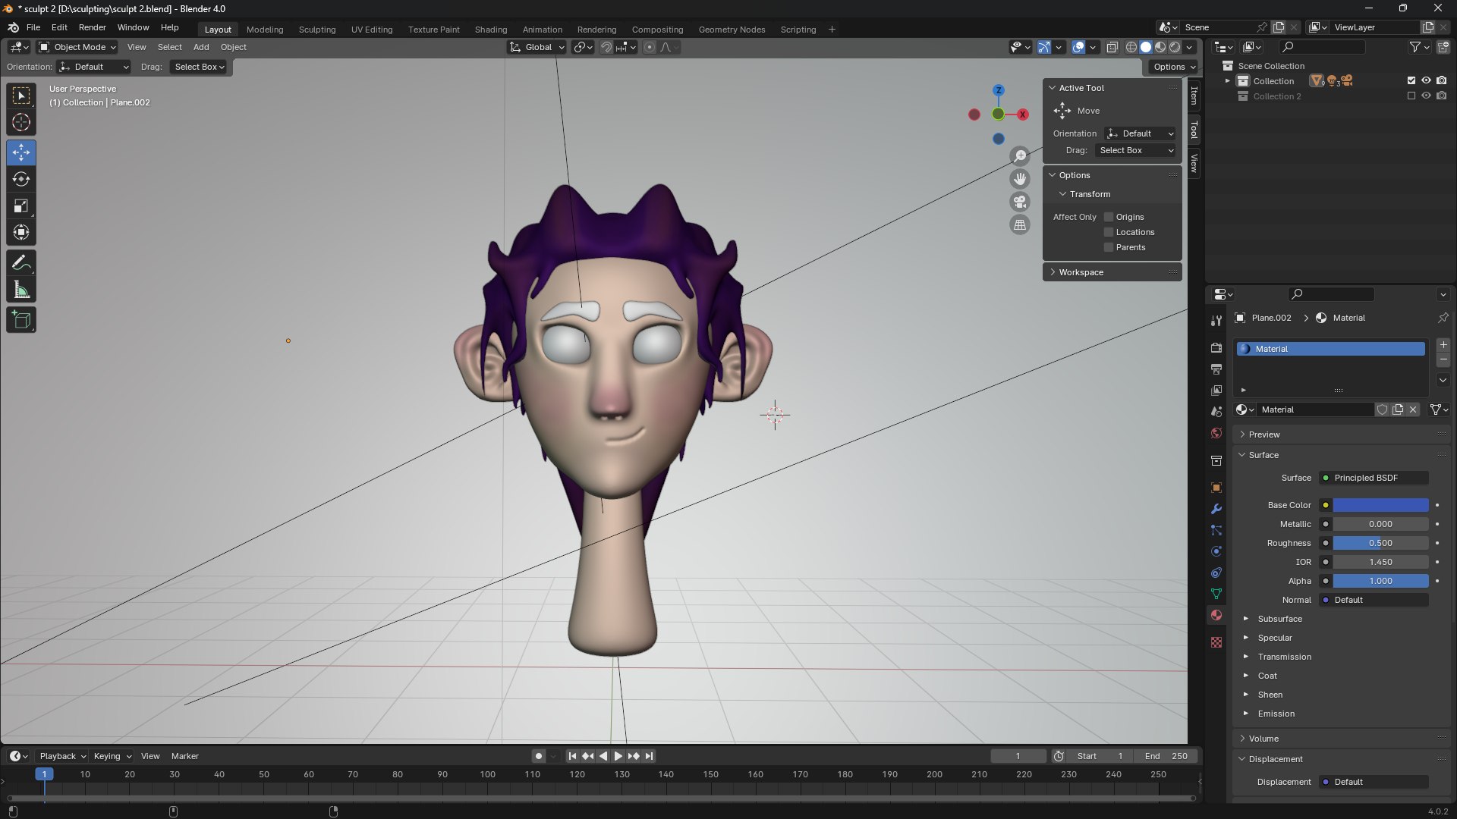
Task: Switch to the Shading workspace tab
Action: (x=491, y=29)
